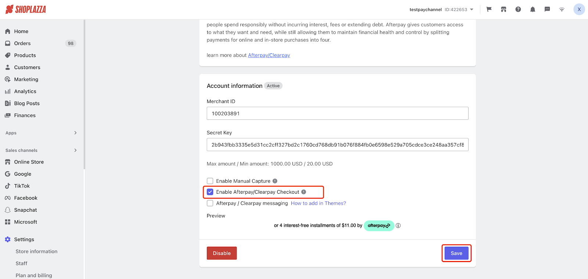The width and height of the screenshot is (588, 279).
Task: Click the Active status badge
Action: pos(273,86)
